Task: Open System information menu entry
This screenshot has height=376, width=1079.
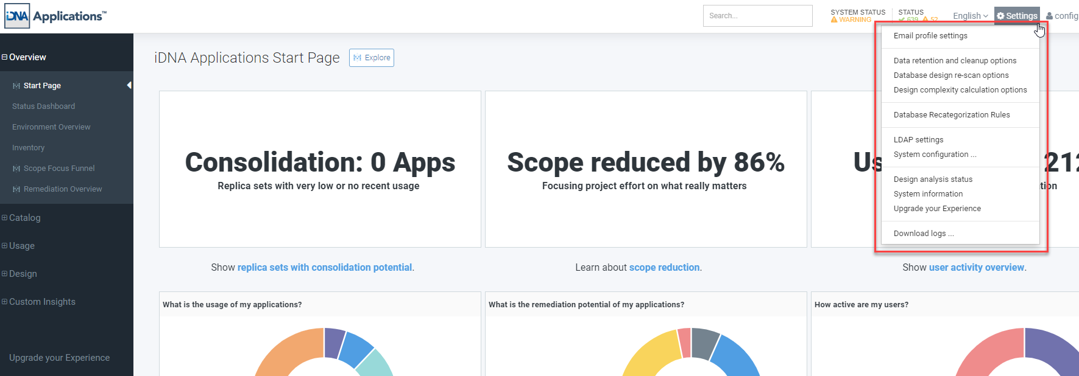Action: pyautogui.click(x=928, y=194)
